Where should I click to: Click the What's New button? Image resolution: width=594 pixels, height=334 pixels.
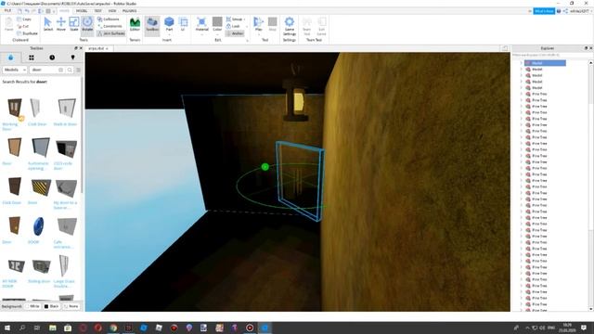pos(544,11)
